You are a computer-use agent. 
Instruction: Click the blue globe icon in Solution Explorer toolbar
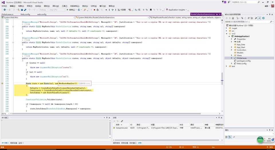click(263, 18)
